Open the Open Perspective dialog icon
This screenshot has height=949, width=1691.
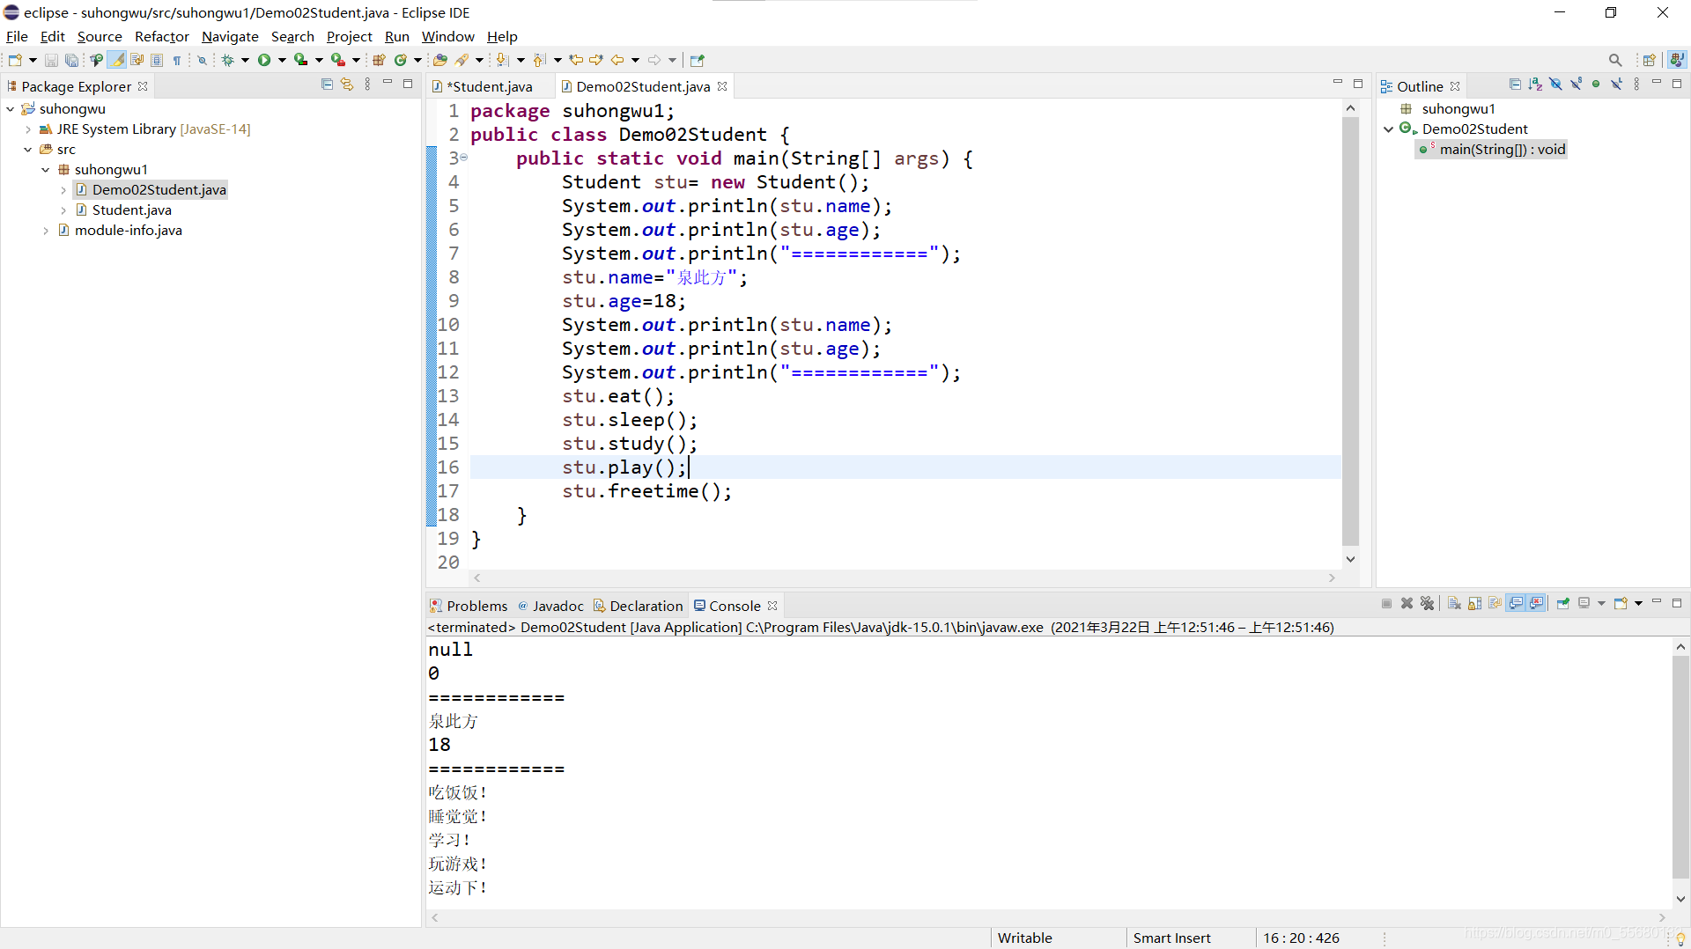pos(1650,60)
